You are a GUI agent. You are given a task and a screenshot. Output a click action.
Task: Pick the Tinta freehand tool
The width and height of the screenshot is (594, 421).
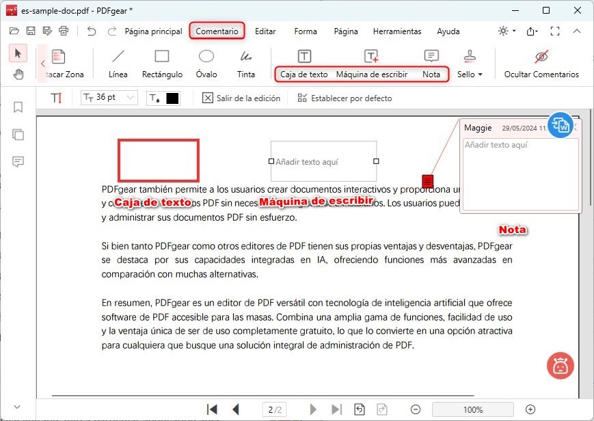(245, 63)
